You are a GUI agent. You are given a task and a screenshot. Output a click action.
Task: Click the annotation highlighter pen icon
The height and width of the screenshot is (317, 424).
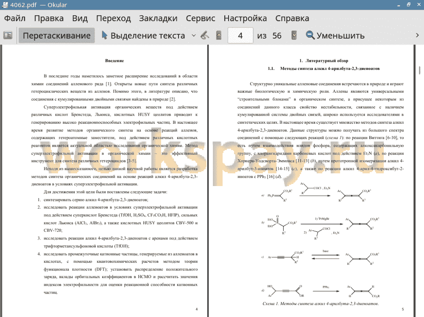205,36
